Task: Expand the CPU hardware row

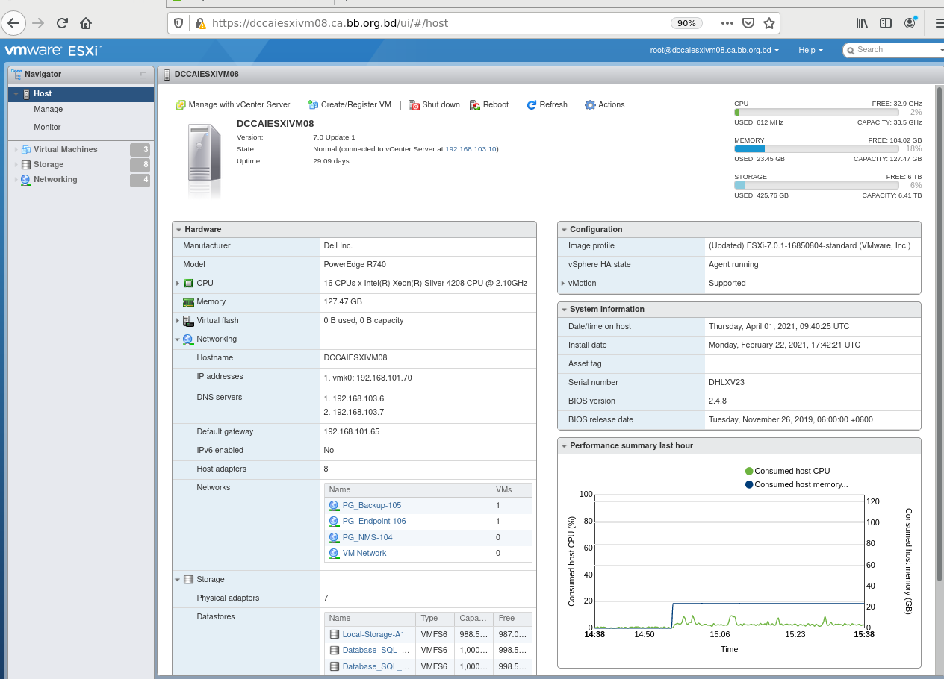Action: point(178,284)
